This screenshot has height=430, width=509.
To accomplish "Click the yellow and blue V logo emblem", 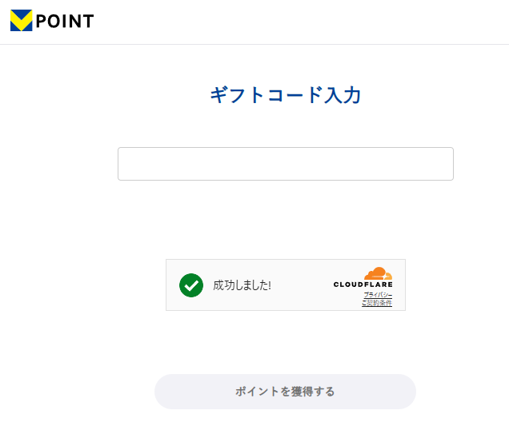I will pyautogui.click(x=22, y=21).
